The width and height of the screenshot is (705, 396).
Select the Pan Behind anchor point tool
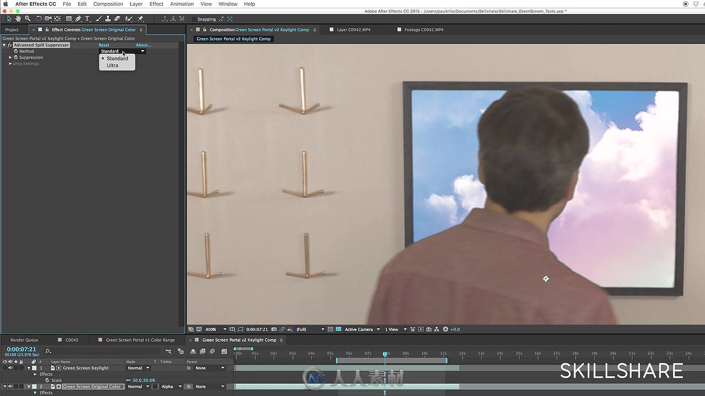click(57, 19)
